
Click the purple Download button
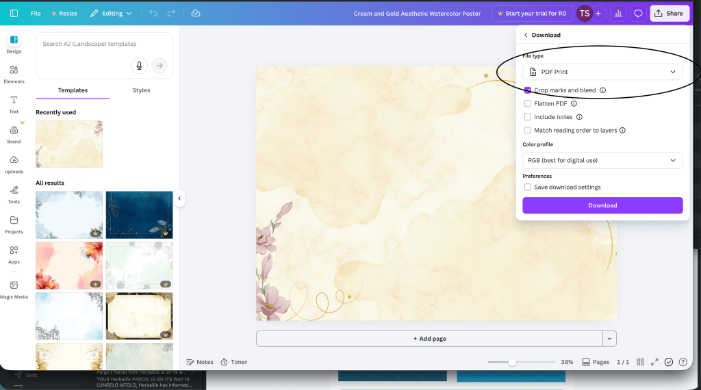pos(602,205)
